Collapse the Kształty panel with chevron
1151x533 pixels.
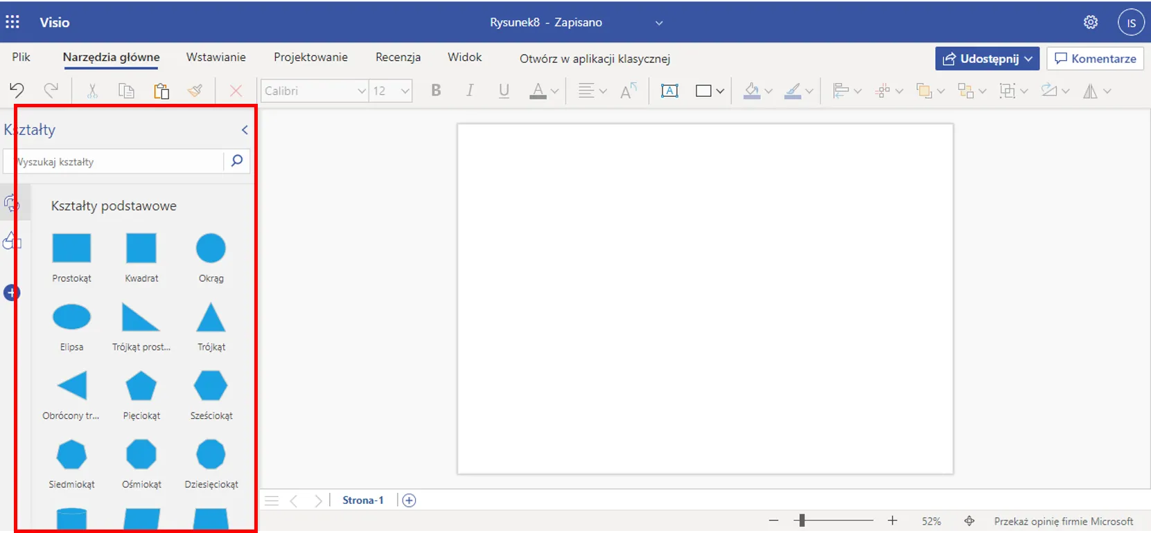(245, 129)
